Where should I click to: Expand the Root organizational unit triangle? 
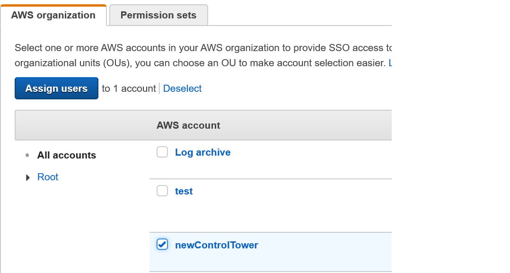(x=27, y=176)
